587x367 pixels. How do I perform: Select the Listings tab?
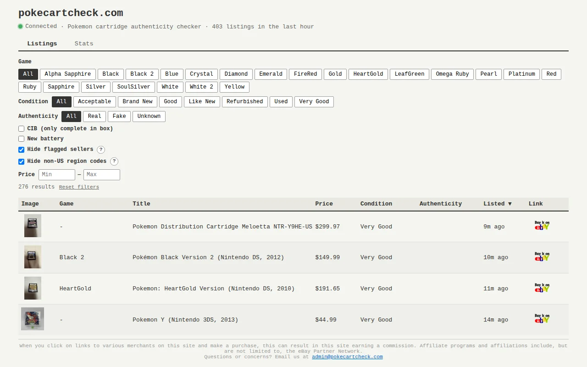42,44
